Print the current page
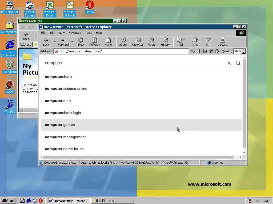This screenshot has width=273, height=204. point(195,42)
